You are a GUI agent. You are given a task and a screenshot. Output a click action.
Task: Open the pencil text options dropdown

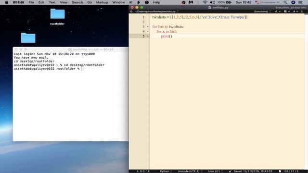coord(278,12)
